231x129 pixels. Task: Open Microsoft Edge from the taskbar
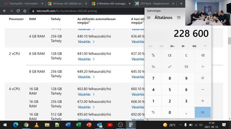[16, 125]
